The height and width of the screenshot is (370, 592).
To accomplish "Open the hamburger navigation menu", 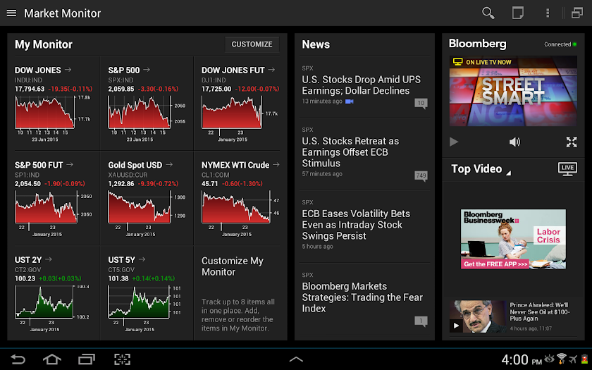I will [11, 13].
